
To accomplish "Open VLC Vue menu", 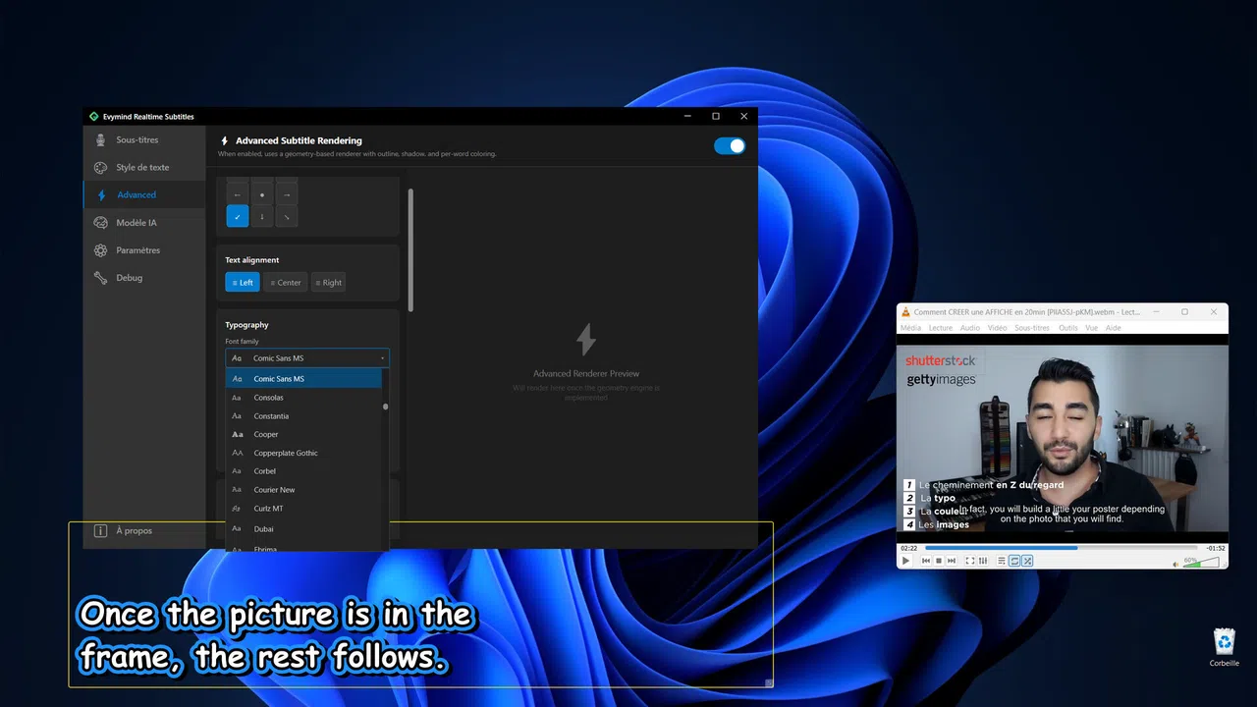I will 1091,328.
